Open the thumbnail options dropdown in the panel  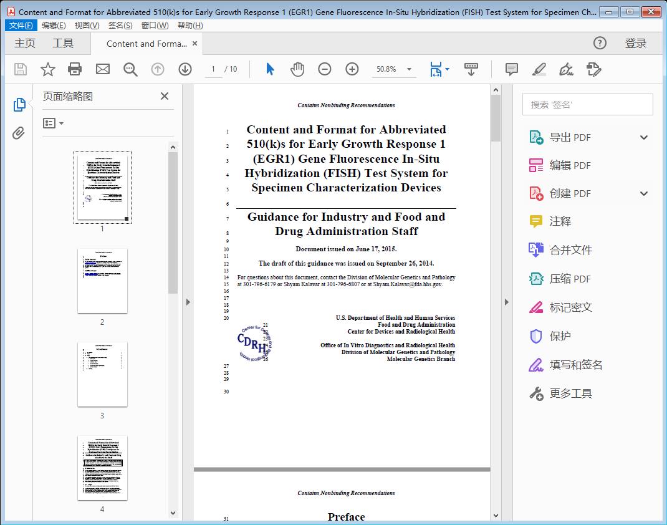pyautogui.click(x=52, y=123)
